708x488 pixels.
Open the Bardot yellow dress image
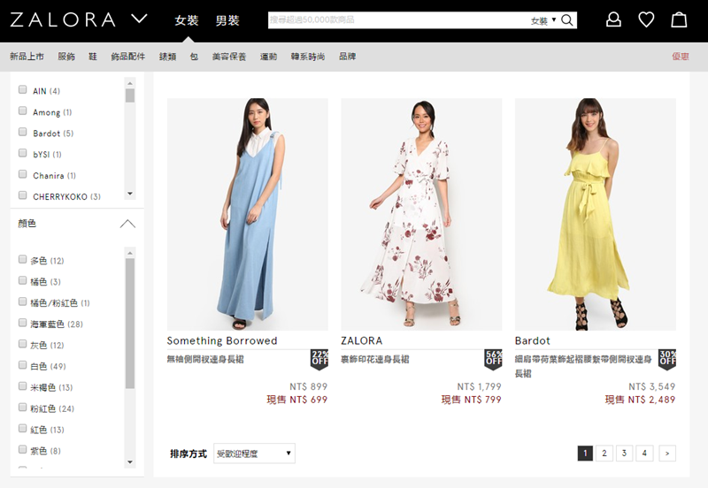(595, 214)
